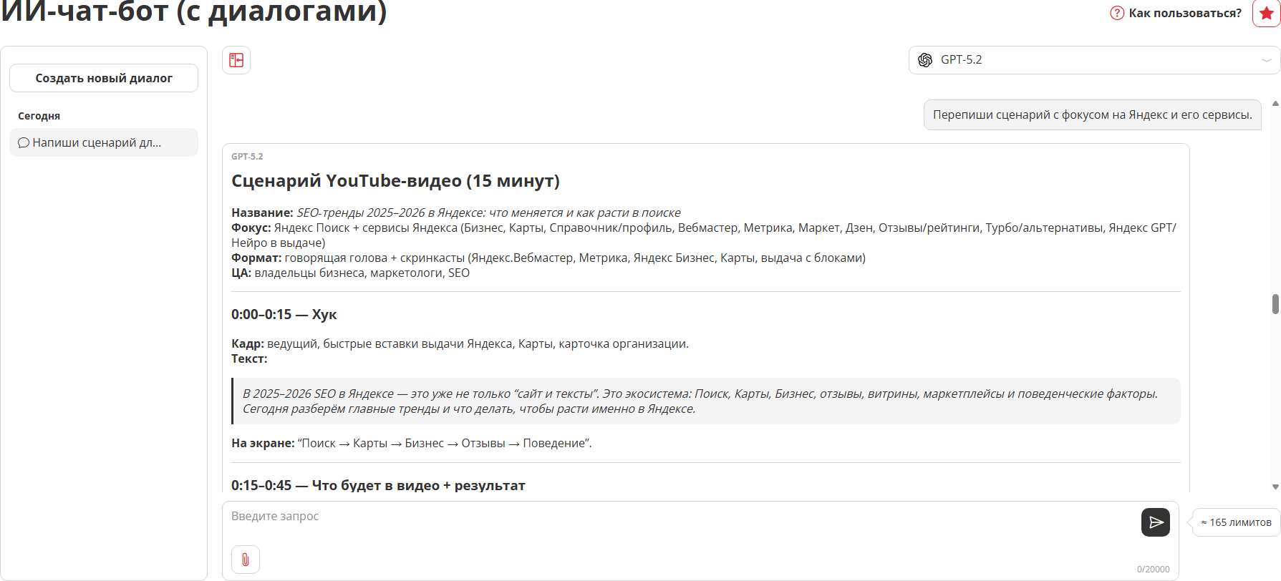Click the question mark help icon

coord(1116,13)
